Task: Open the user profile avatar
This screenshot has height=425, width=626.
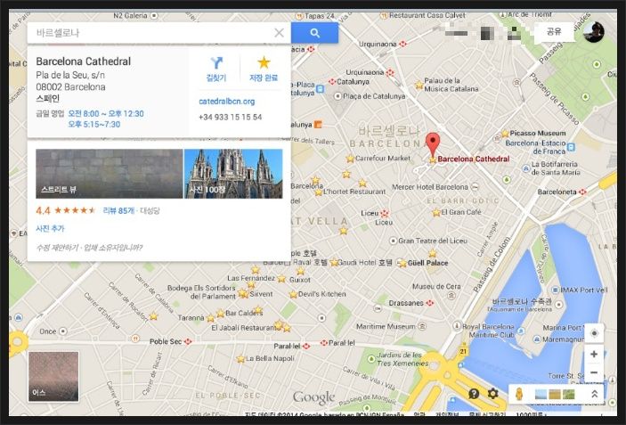Action: tap(594, 31)
